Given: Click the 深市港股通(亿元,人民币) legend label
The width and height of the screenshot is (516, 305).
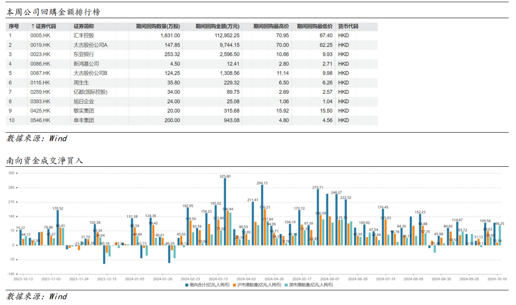Looking at the screenshot, I should point(310,285).
